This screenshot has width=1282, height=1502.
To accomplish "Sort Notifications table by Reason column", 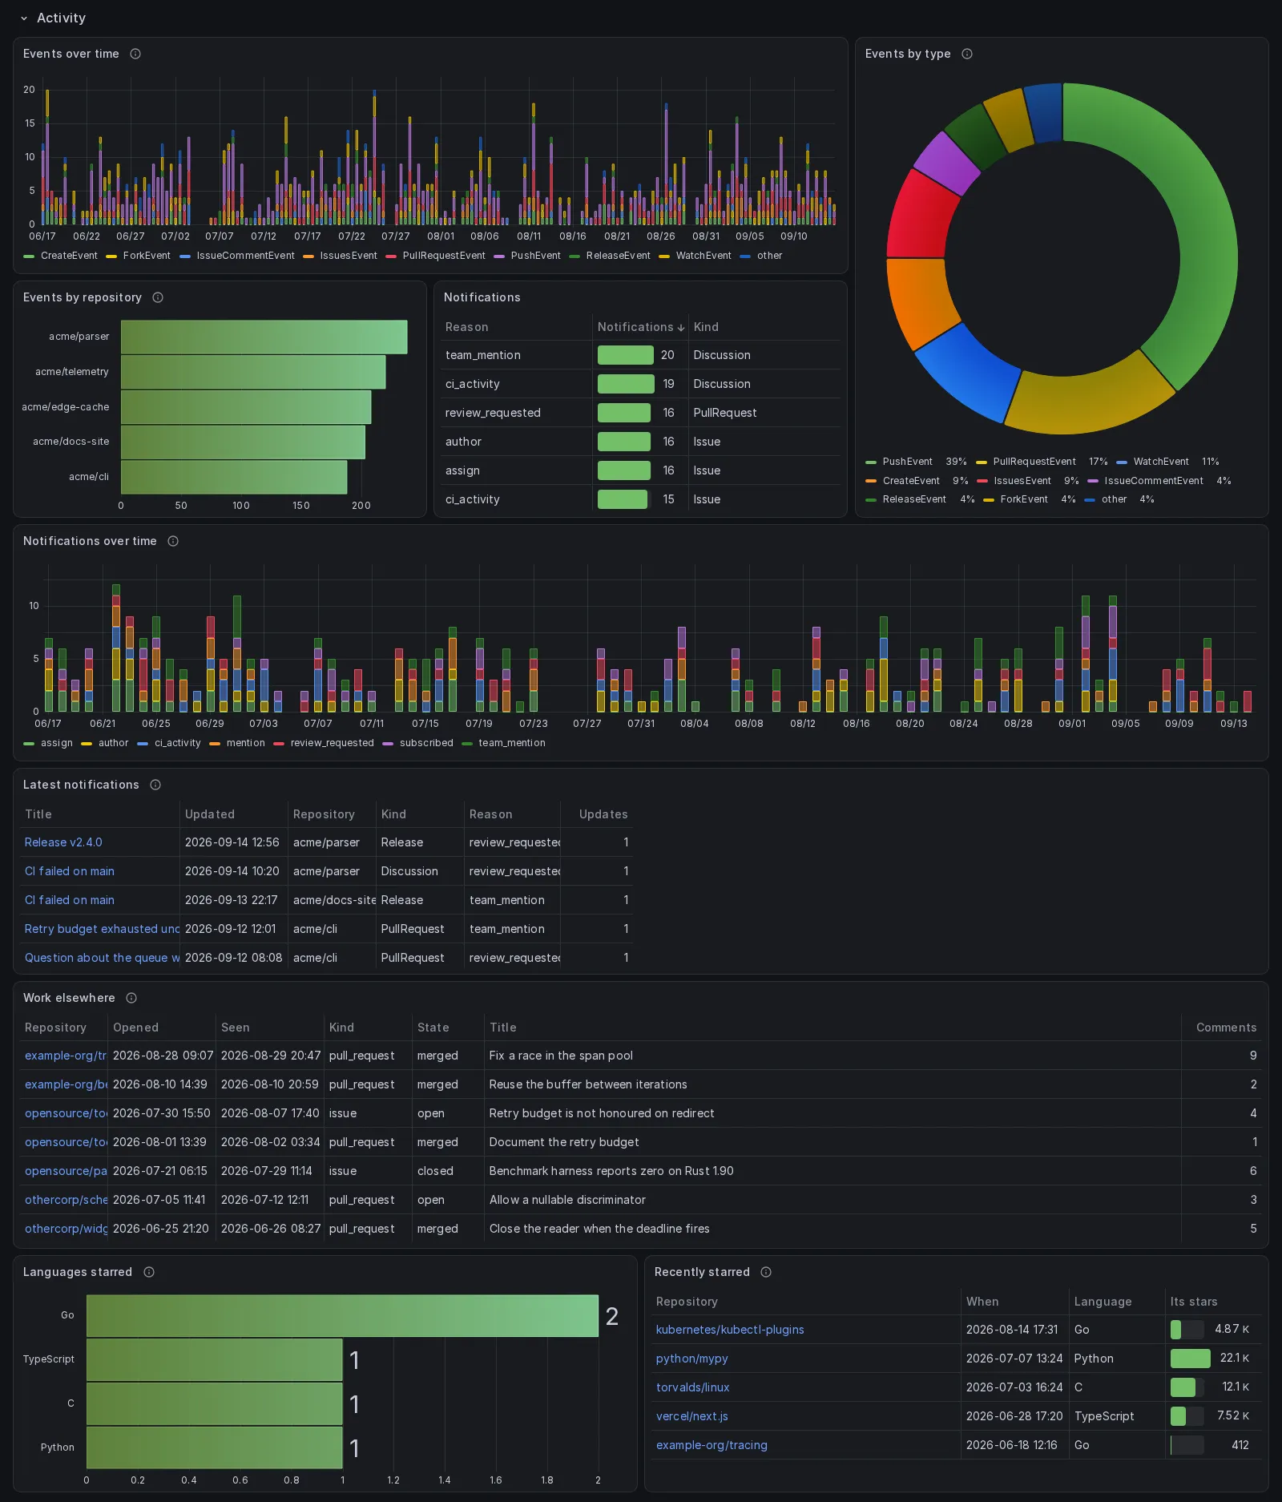I will pos(466,327).
